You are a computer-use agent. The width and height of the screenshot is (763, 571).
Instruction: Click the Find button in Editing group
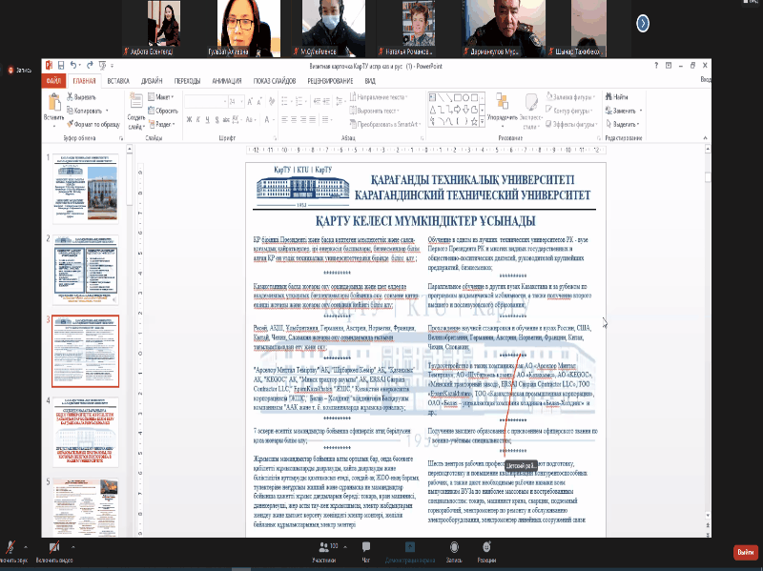[620, 97]
